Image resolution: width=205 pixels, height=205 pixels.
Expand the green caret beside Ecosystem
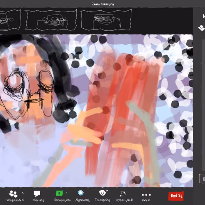tap(66, 193)
